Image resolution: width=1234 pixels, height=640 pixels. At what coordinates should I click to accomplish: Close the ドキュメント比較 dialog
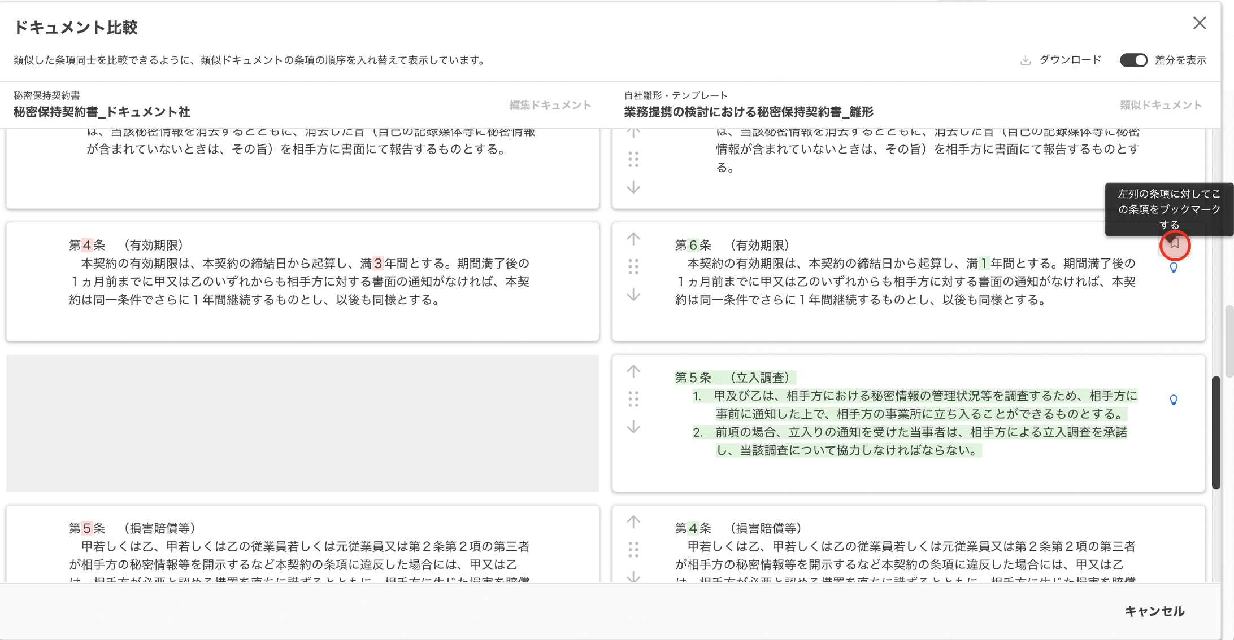point(1199,23)
